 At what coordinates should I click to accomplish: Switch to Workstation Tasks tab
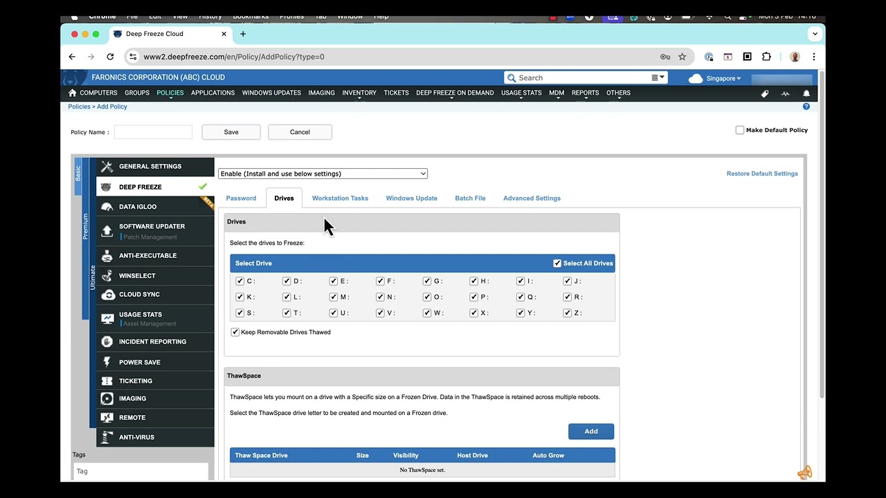pyautogui.click(x=340, y=199)
